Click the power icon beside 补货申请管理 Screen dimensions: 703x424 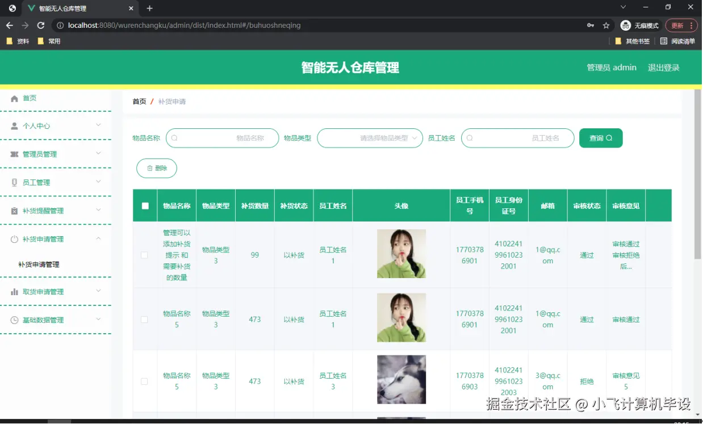pos(15,240)
